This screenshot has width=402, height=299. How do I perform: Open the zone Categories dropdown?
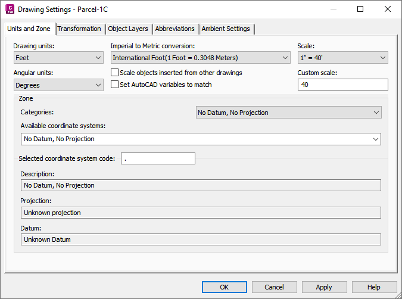pos(289,113)
